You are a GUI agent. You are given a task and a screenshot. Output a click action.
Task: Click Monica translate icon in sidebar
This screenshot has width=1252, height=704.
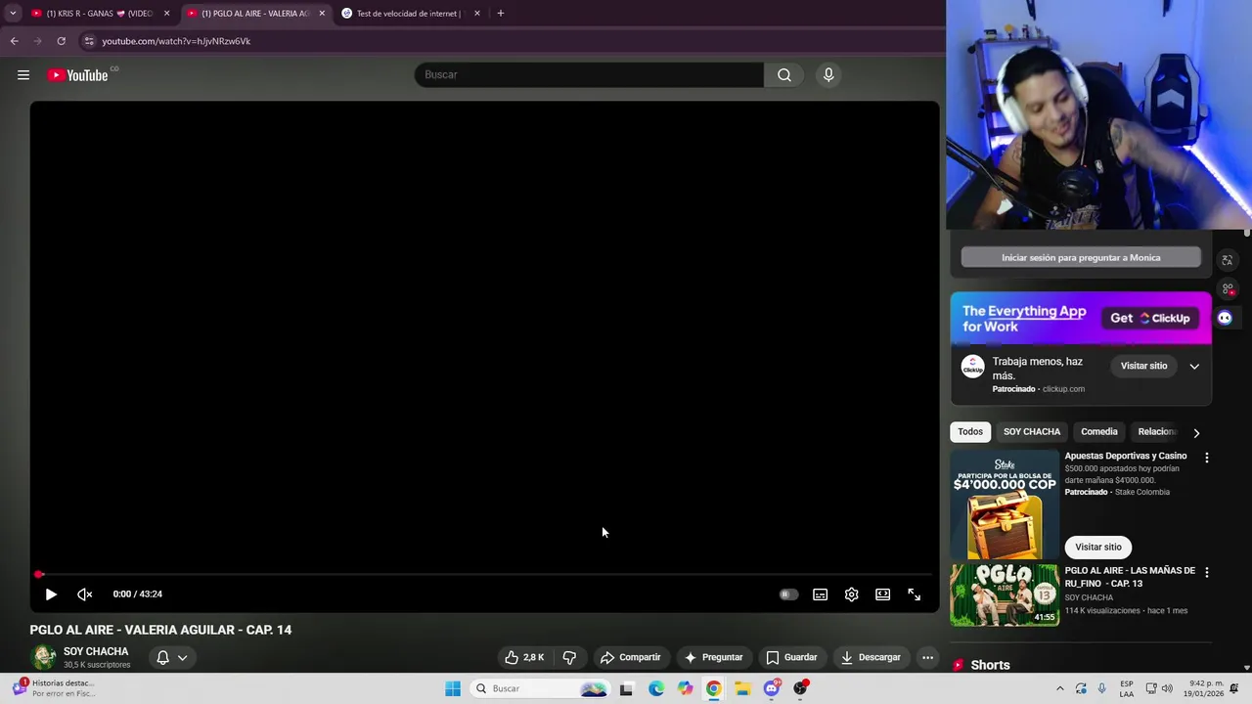point(1227,260)
